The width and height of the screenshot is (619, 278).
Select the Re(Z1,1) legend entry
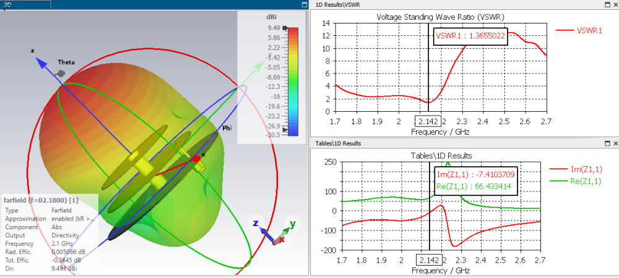click(x=576, y=181)
